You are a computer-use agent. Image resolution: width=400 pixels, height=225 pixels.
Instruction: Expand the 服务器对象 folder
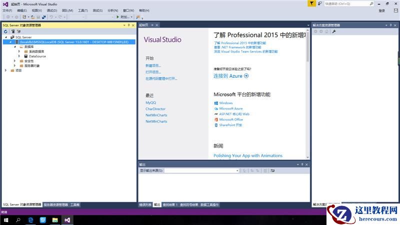(14, 65)
